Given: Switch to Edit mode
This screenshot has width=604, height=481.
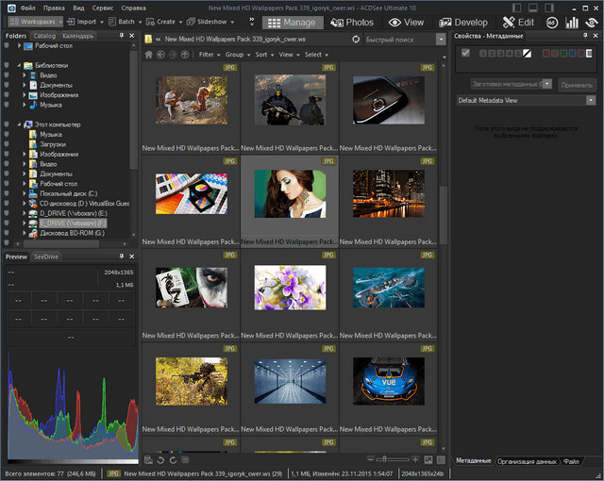Looking at the screenshot, I should click(518, 21).
